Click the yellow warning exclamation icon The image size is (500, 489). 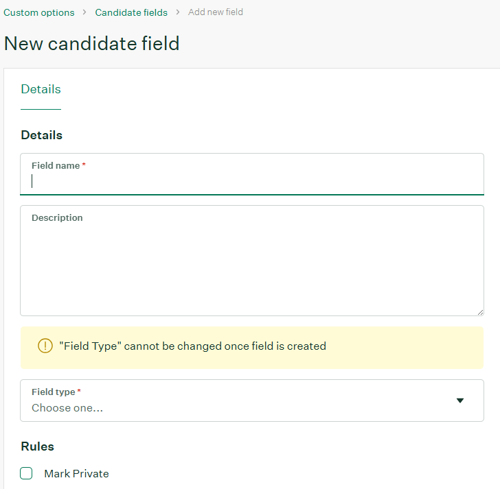point(45,346)
